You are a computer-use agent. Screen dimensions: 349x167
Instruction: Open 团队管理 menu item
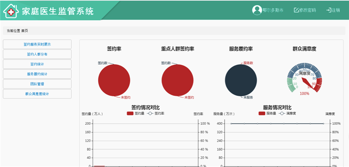pyautogui.click(x=37, y=84)
